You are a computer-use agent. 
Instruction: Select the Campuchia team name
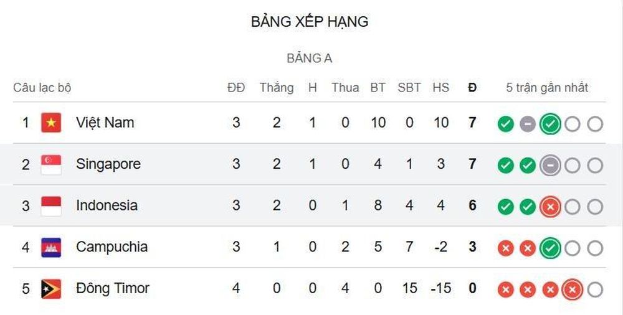[x=112, y=247]
